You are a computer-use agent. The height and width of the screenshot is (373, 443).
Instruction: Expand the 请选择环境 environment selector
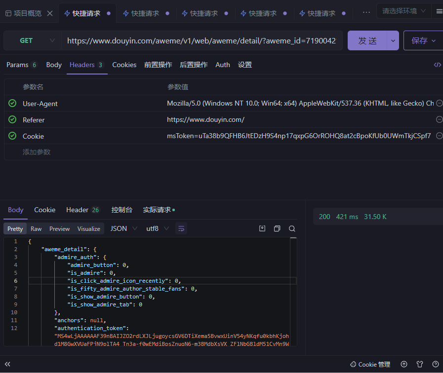(403, 11)
